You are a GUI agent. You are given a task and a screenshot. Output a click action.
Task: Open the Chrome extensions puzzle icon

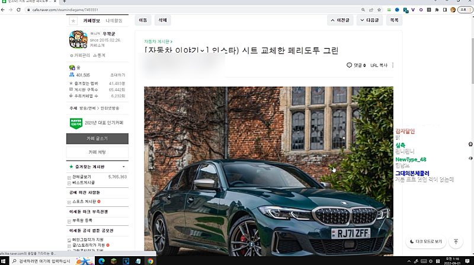tap(437, 9)
